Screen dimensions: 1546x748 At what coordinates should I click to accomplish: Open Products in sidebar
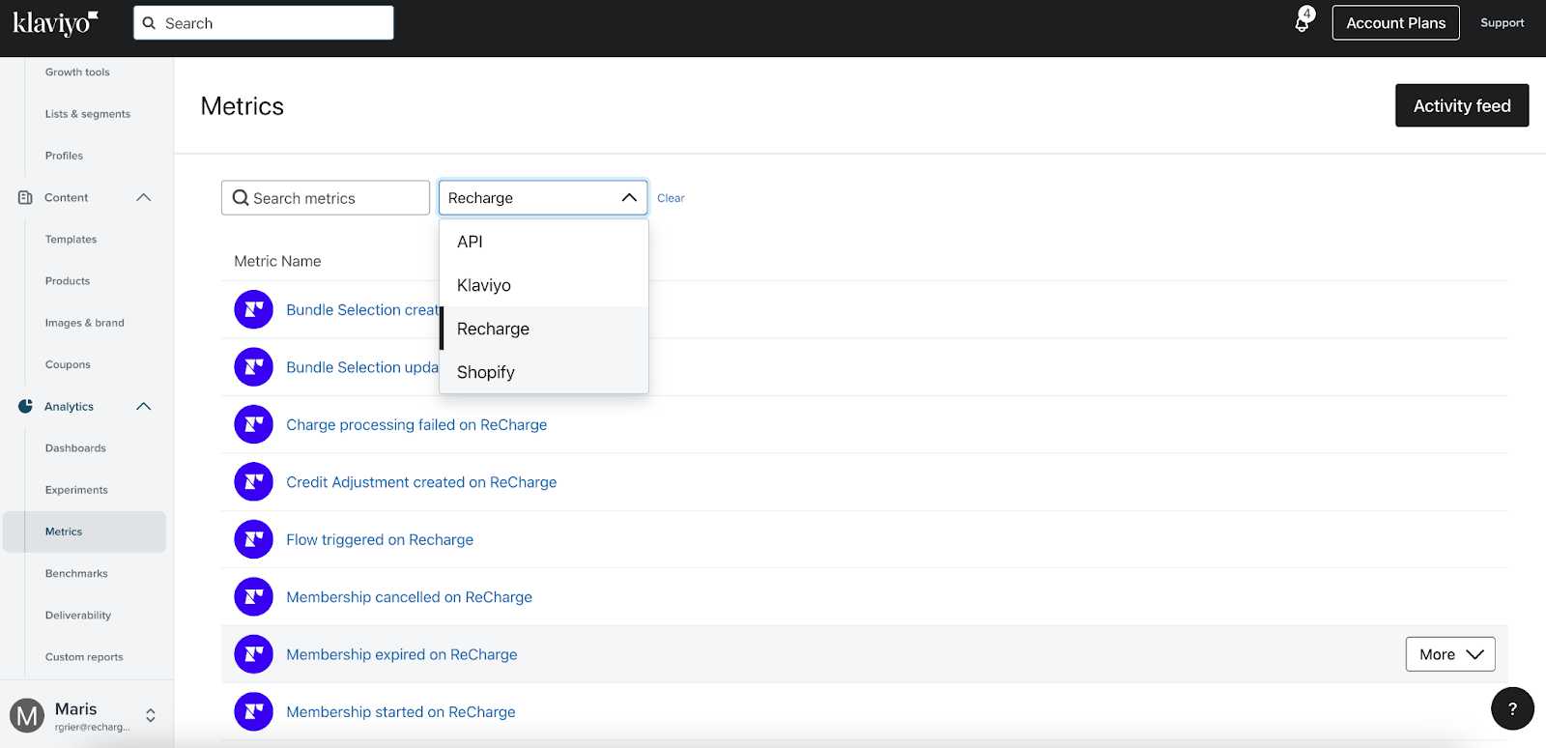tap(68, 281)
